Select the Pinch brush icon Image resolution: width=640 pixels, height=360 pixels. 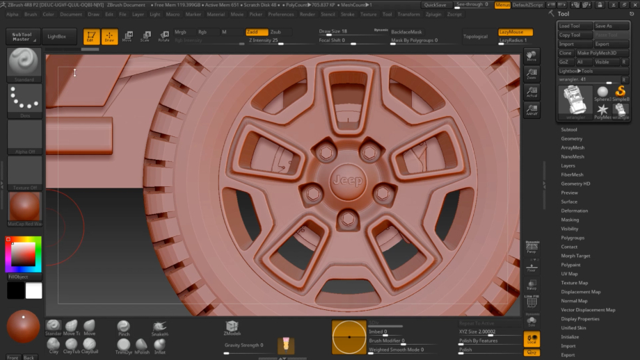[x=124, y=328]
